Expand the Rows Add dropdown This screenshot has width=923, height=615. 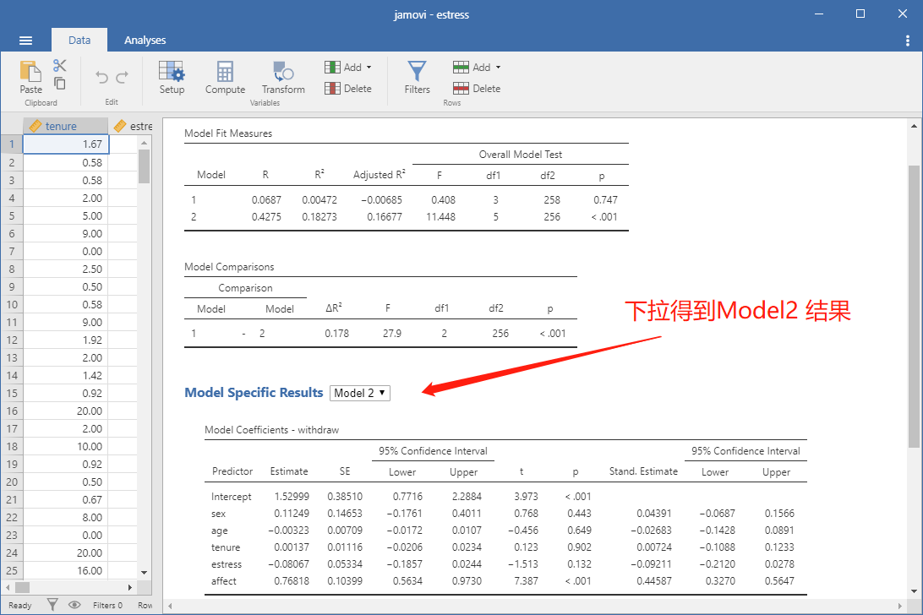tap(478, 67)
